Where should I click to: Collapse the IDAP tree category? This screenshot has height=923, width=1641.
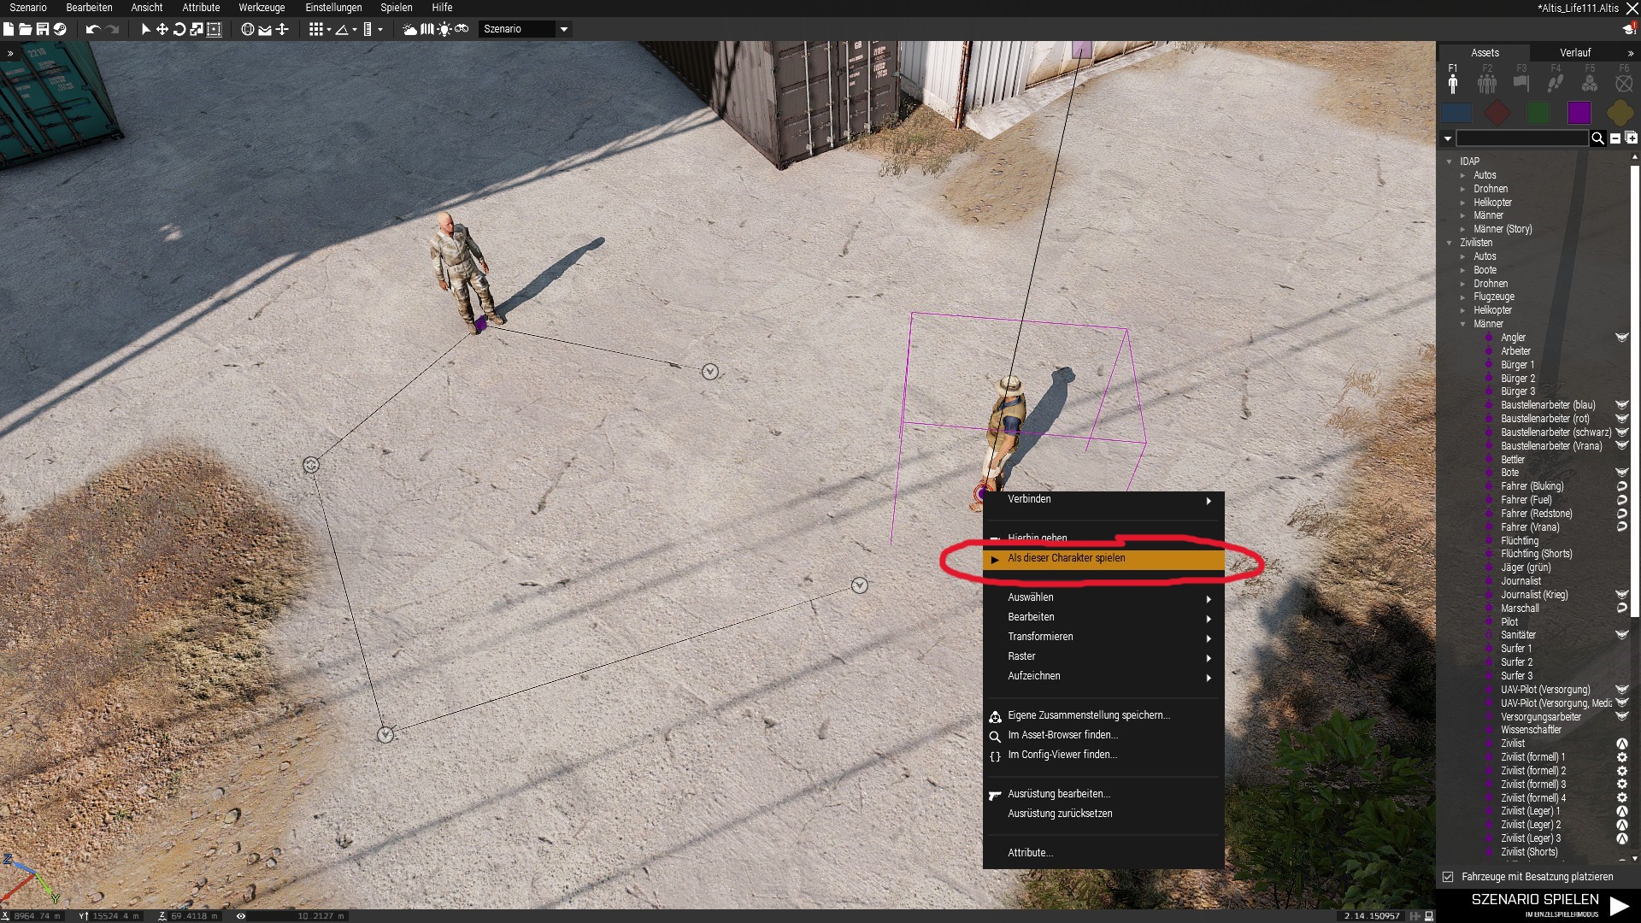(1450, 162)
